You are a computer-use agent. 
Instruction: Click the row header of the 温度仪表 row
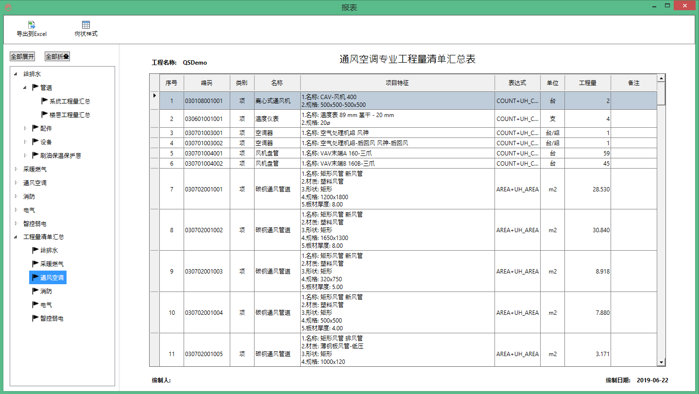pyautogui.click(x=154, y=118)
